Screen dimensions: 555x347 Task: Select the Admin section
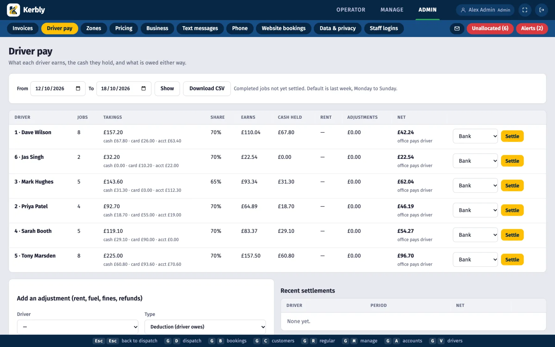427,10
